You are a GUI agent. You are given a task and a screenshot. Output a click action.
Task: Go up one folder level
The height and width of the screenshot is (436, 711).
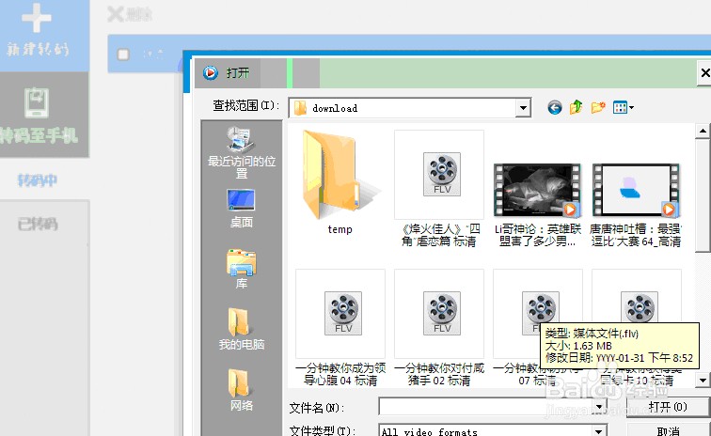(576, 107)
